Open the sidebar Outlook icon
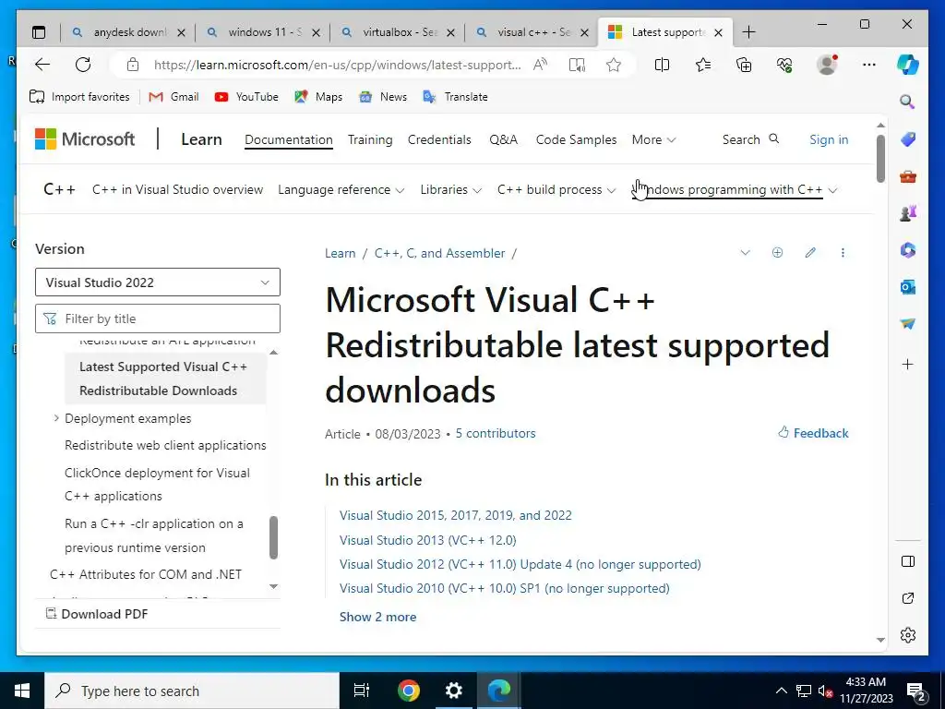 [x=908, y=287]
